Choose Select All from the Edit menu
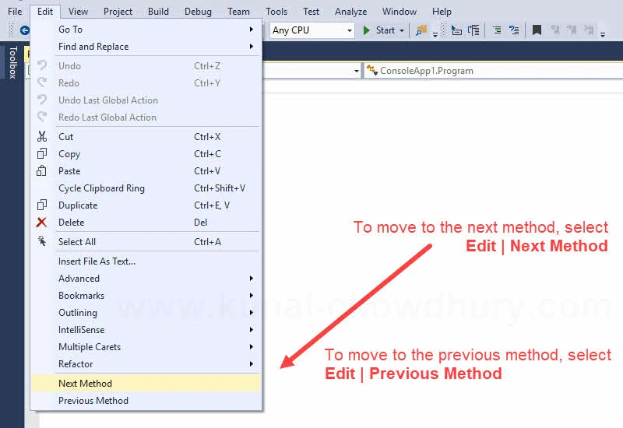 click(x=146, y=241)
